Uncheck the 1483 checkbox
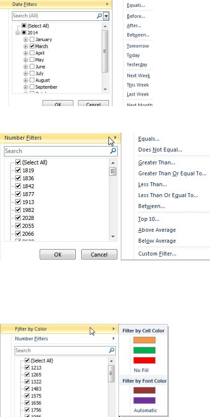The width and height of the screenshot is (210, 417). pos(27,389)
